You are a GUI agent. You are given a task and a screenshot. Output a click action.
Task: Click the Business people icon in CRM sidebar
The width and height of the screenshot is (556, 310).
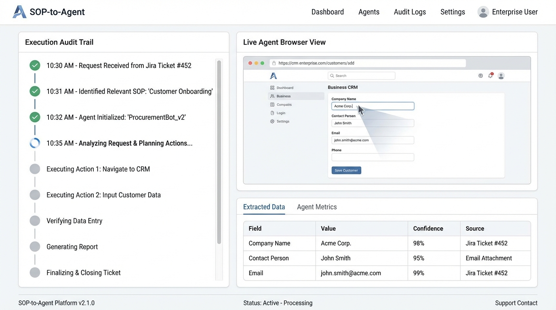pos(272,96)
